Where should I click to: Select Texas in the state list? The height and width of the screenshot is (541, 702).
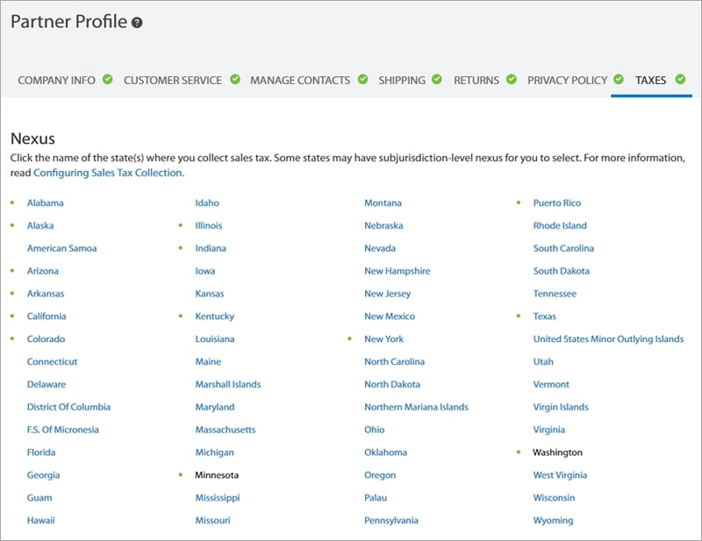(544, 317)
